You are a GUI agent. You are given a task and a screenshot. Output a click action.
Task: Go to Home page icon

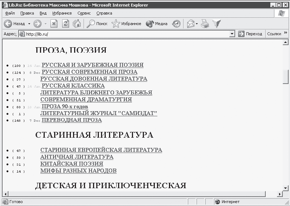(x=77, y=24)
